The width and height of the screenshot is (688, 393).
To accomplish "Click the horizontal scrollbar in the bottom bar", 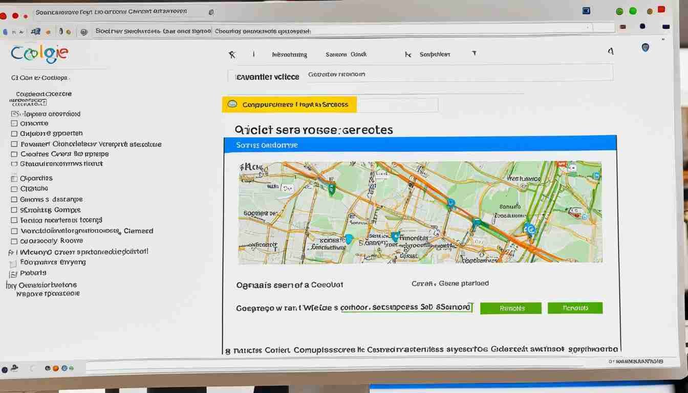I will (x=334, y=366).
